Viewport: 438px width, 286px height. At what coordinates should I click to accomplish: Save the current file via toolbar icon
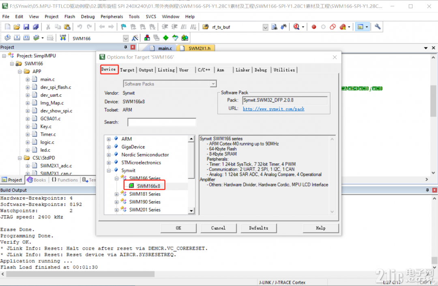pos(26,27)
